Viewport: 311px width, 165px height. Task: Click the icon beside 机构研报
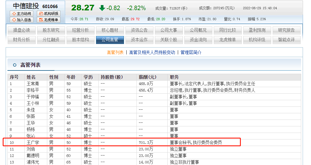click(41, 13)
